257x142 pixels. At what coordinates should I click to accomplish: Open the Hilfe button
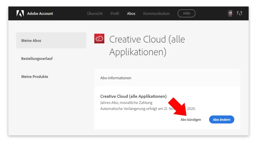pos(186,14)
